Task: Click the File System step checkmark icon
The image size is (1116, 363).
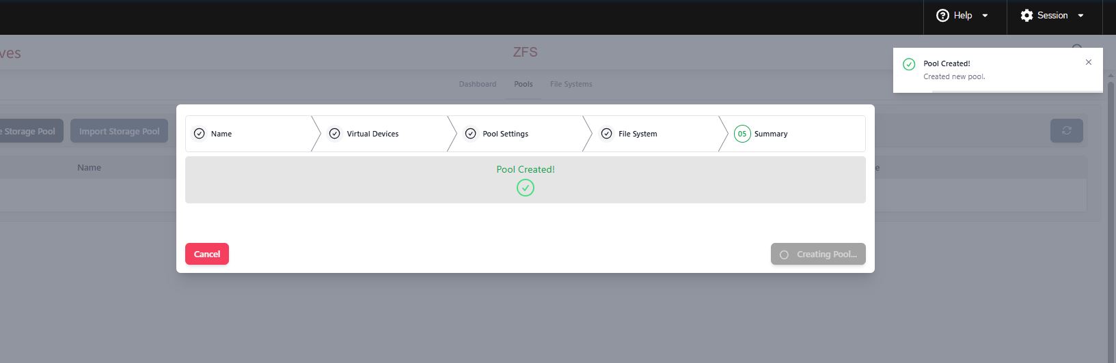Action: (607, 134)
